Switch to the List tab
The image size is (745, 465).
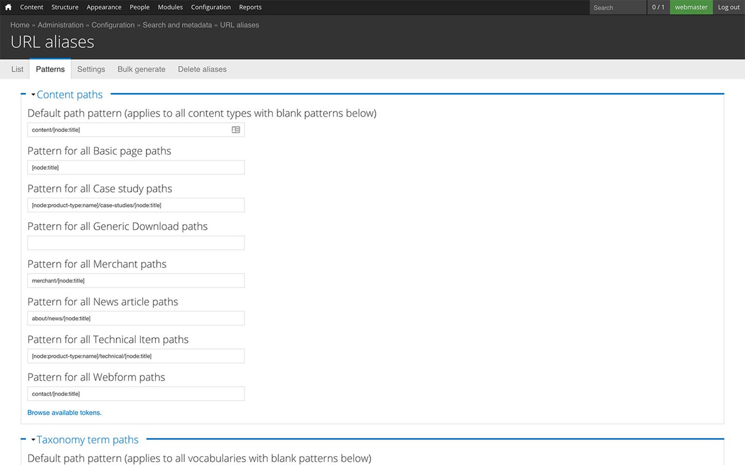coord(17,69)
